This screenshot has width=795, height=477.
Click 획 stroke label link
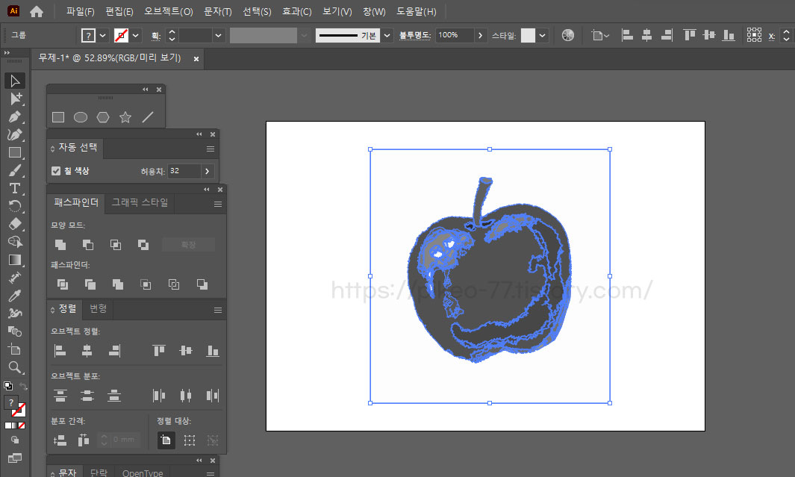click(155, 36)
